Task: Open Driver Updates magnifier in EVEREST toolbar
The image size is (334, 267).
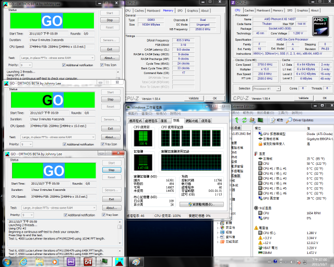Action: pyautogui.click(x=289, y=120)
